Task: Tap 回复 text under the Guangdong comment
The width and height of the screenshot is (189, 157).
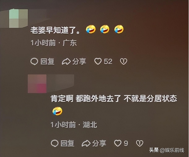Action: (47, 61)
